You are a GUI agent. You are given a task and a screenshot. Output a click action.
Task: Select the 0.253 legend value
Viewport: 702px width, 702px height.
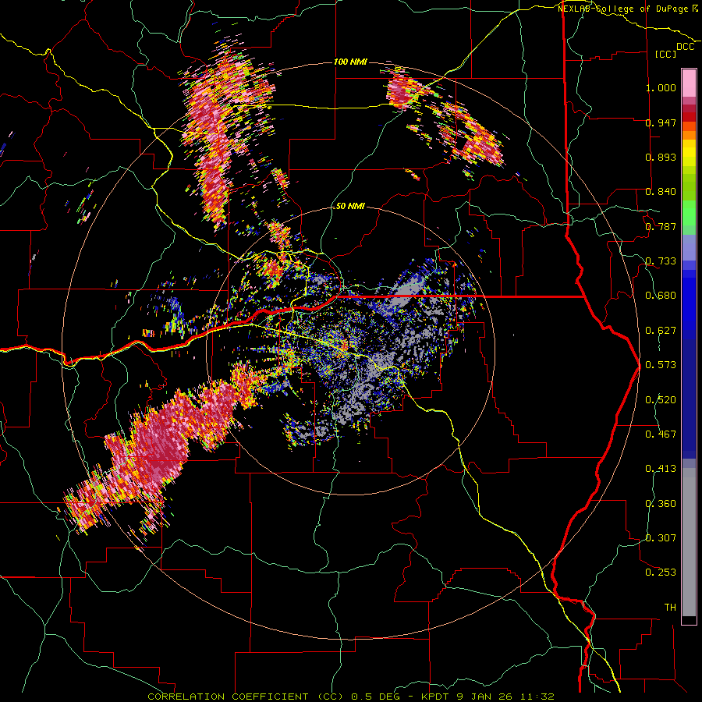point(661,573)
